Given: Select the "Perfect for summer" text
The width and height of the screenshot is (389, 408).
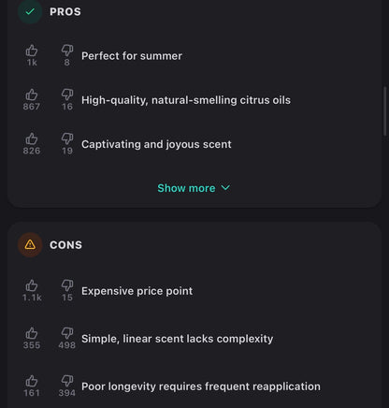Looking at the screenshot, I should coord(132,56).
